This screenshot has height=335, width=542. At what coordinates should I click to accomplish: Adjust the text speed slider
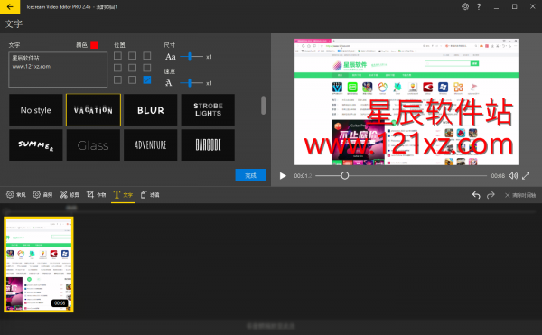click(192, 82)
